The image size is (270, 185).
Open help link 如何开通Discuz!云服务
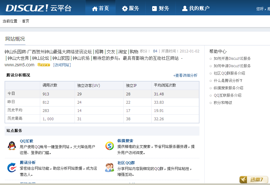click(x=232, y=59)
